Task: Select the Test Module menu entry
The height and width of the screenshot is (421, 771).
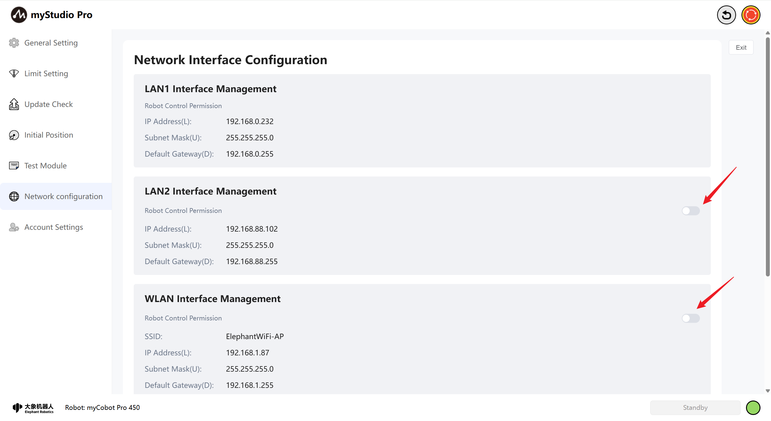Action: coord(45,166)
